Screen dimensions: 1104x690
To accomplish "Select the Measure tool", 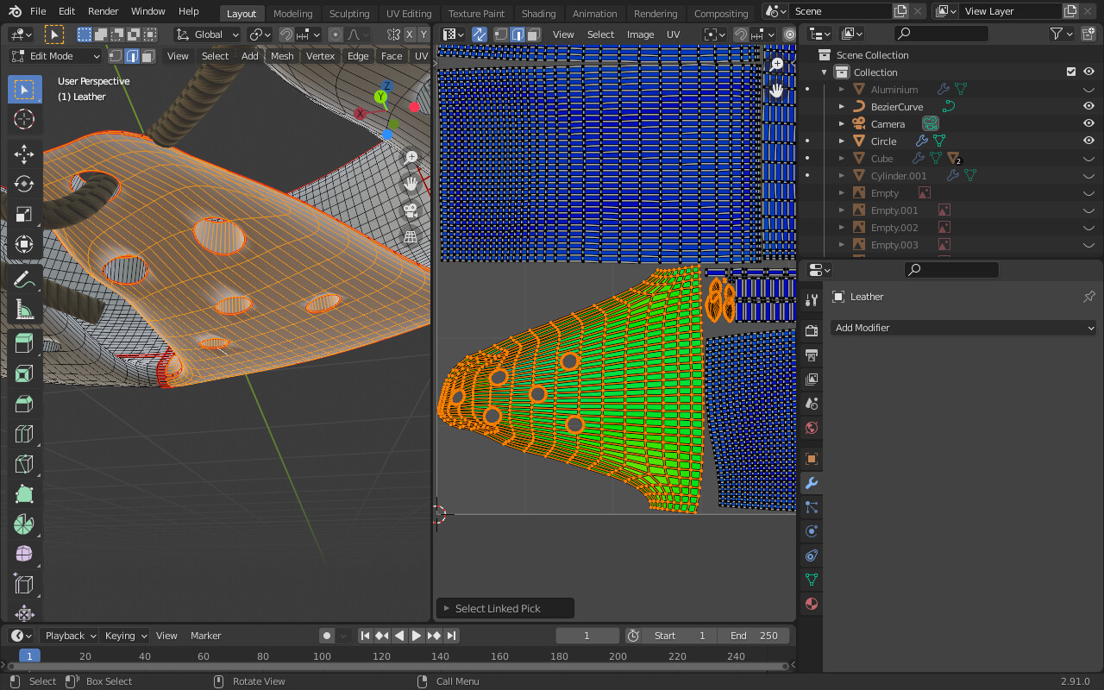I will click(x=24, y=310).
